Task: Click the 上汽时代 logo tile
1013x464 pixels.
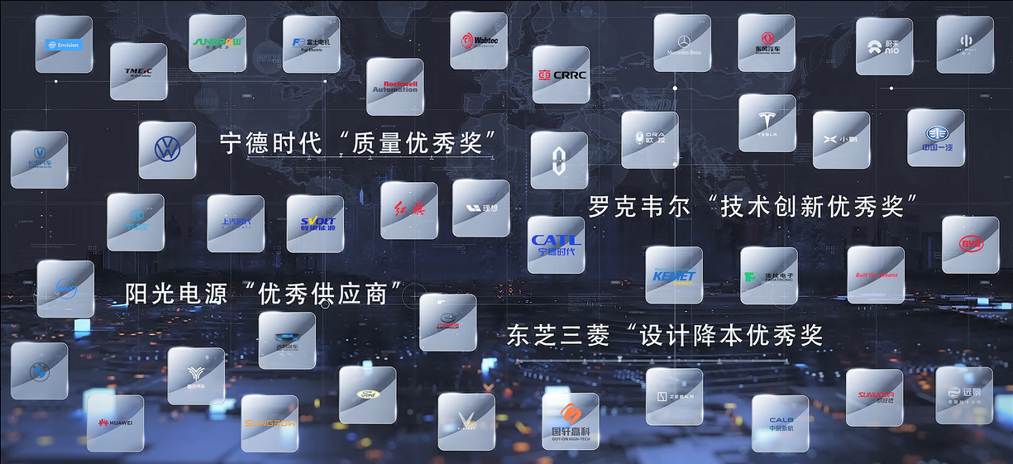Action: click(x=236, y=223)
